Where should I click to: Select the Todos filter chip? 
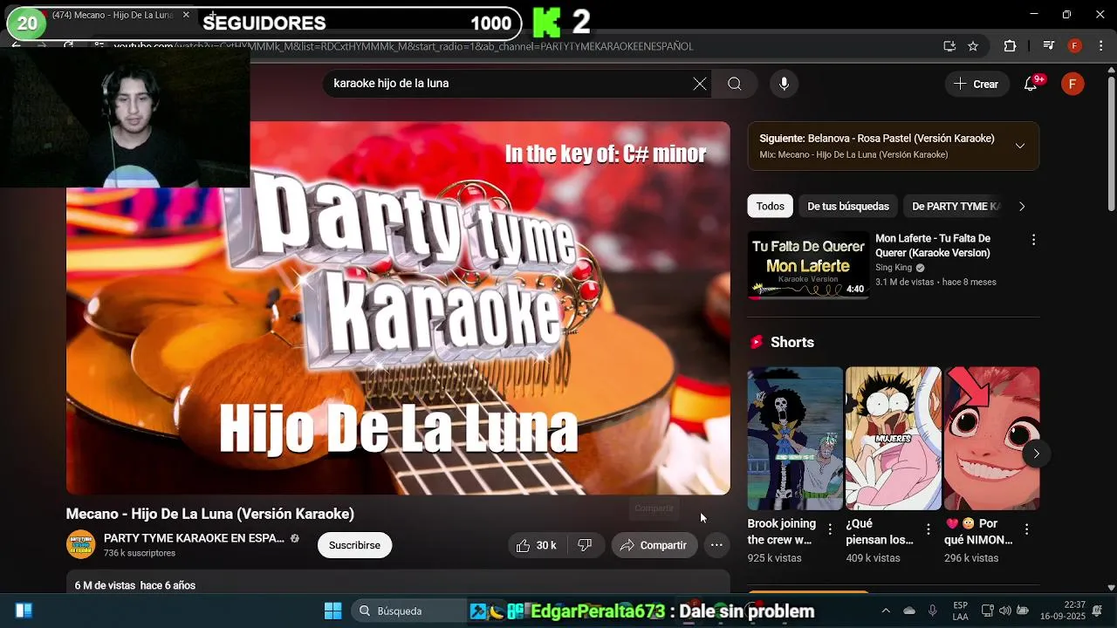click(x=770, y=207)
